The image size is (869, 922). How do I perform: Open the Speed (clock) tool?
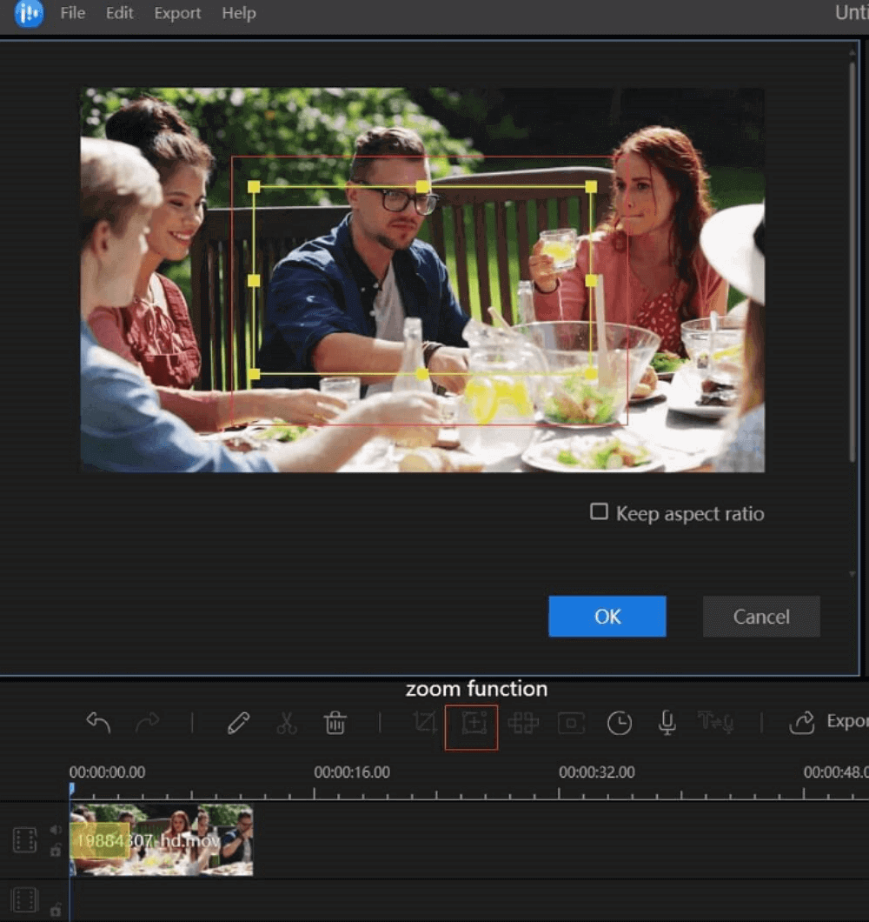[620, 723]
